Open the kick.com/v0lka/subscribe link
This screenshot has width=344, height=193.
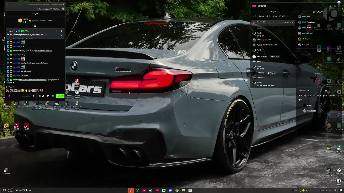click(x=33, y=80)
